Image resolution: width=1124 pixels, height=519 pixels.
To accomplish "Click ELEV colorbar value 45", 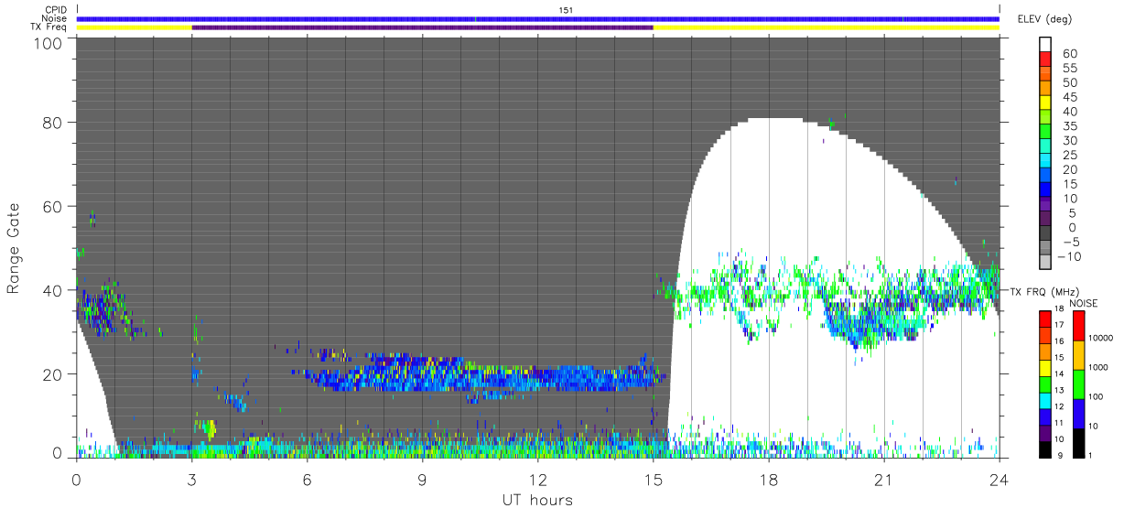I will [1072, 98].
